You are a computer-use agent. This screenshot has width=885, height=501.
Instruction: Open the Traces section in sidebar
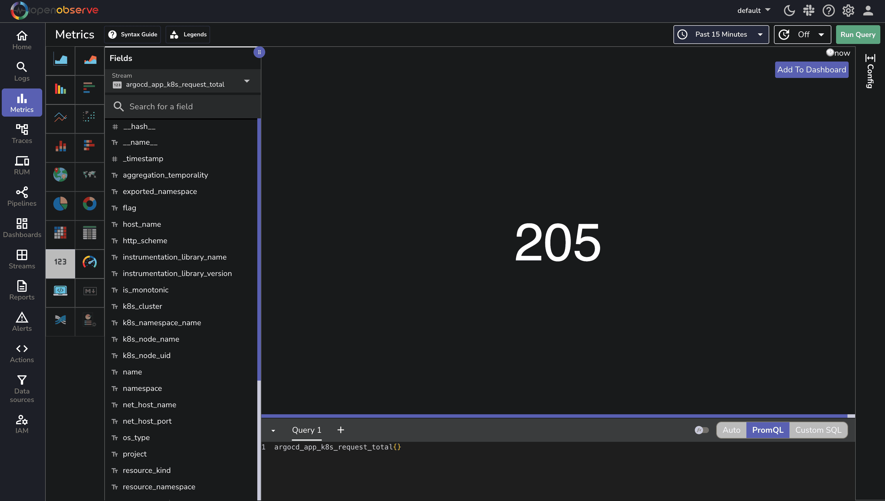22,134
